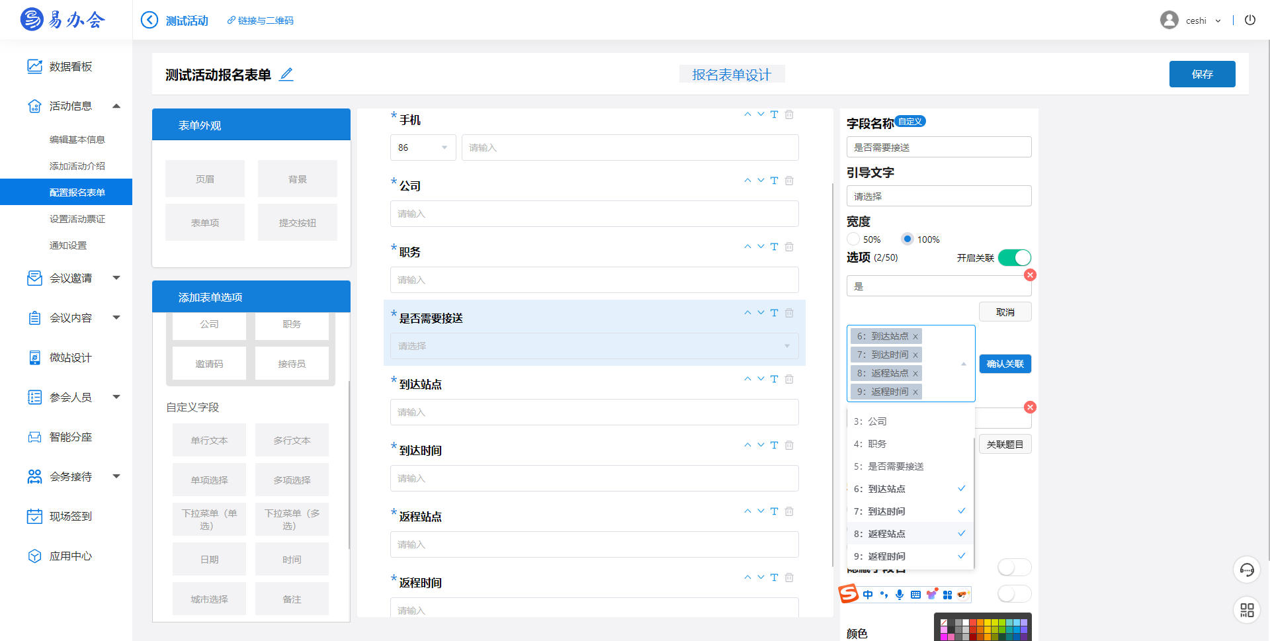1270x641 pixels.
Task: Click the pencil icon to edit form title
Action: pyautogui.click(x=286, y=75)
